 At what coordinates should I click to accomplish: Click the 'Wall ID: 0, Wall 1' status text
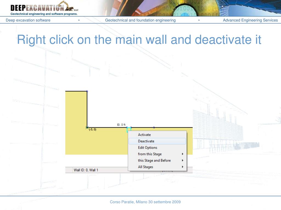coord(86,170)
